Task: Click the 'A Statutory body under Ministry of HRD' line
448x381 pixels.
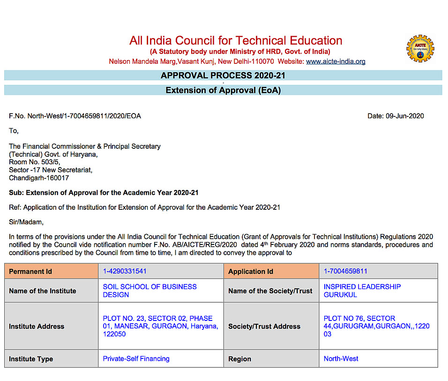Action: click(x=240, y=52)
